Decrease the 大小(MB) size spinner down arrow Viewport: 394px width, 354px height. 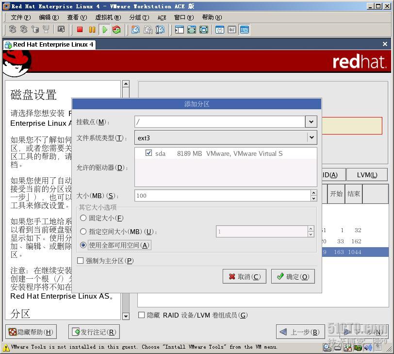coord(313,199)
